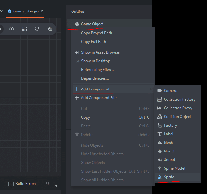The width and height of the screenshot is (207, 194).
Task: Click the Sprite rocket icon
Action: coord(160,177)
